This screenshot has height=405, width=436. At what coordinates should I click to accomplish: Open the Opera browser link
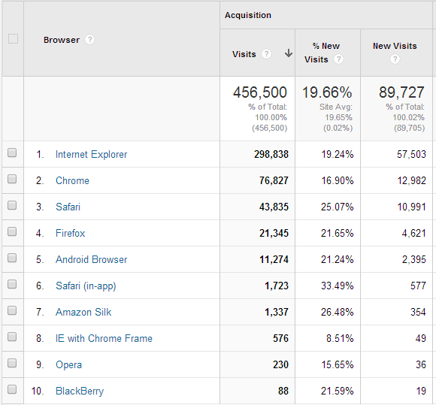tap(68, 364)
